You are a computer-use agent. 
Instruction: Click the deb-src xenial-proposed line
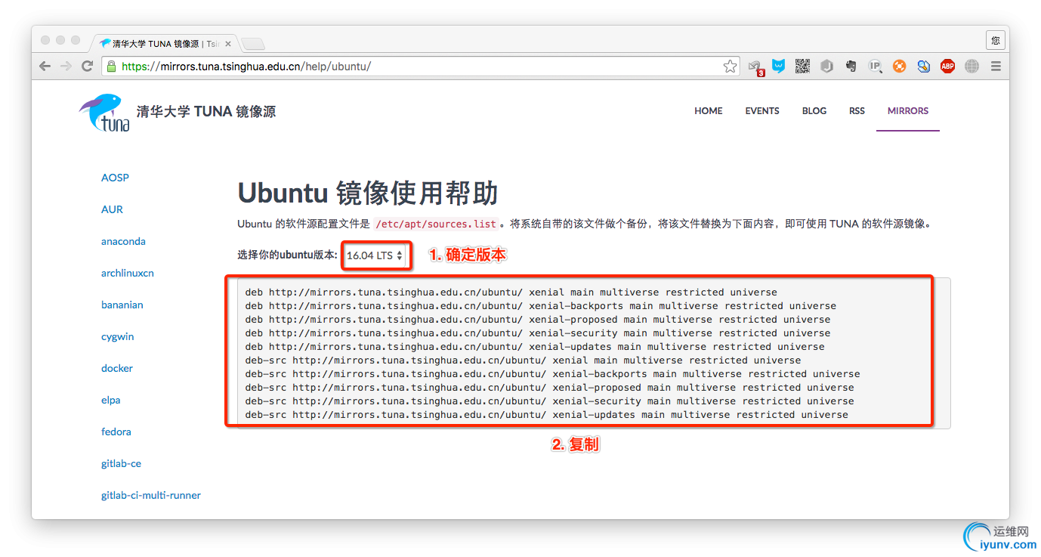coord(549,387)
